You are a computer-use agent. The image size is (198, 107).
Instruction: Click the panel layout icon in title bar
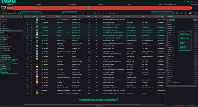192,2
